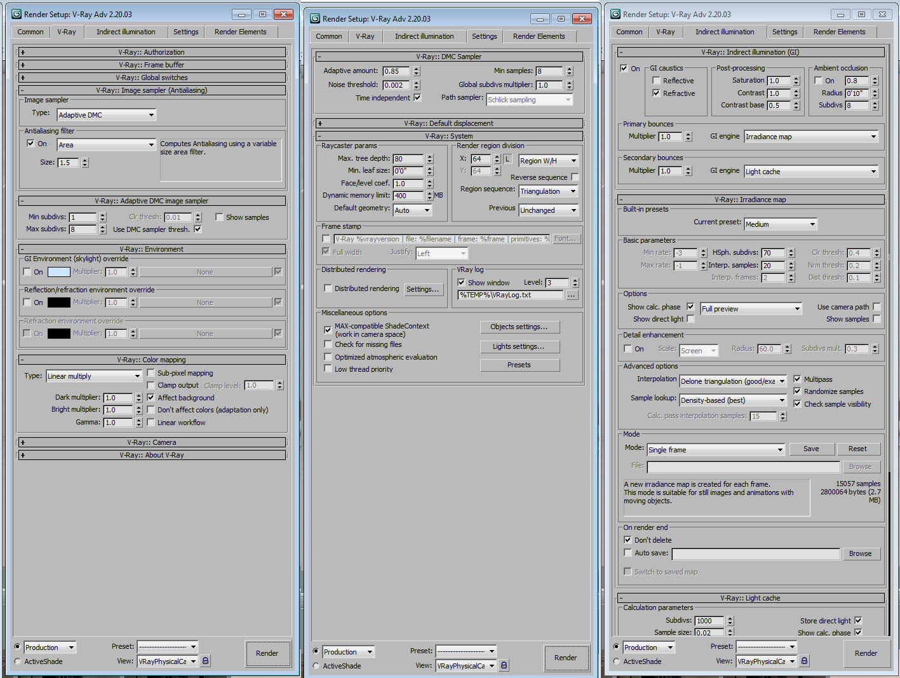Click Light cache Subdivs spinner arrows
The width and height of the screenshot is (900, 678).
(x=730, y=621)
